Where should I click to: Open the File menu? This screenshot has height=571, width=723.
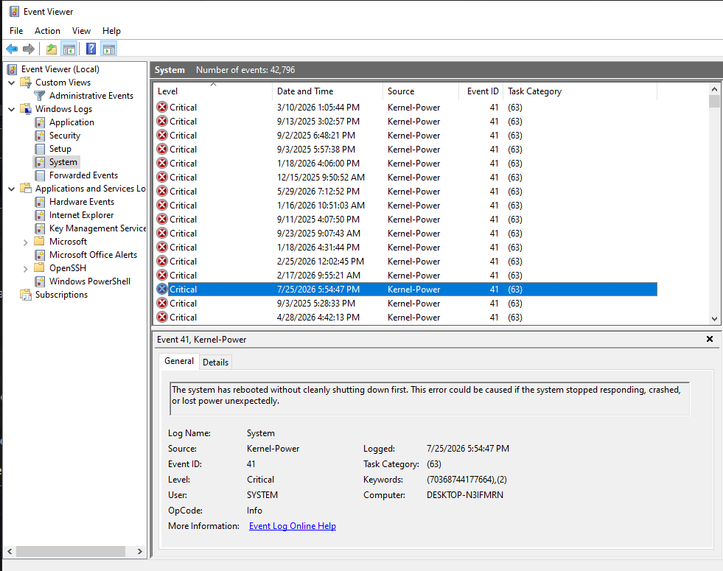(x=16, y=31)
